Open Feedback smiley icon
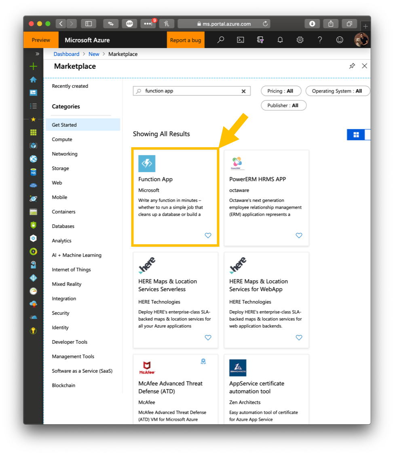The height and width of the screenshot is (455, 393). (340, 40)
